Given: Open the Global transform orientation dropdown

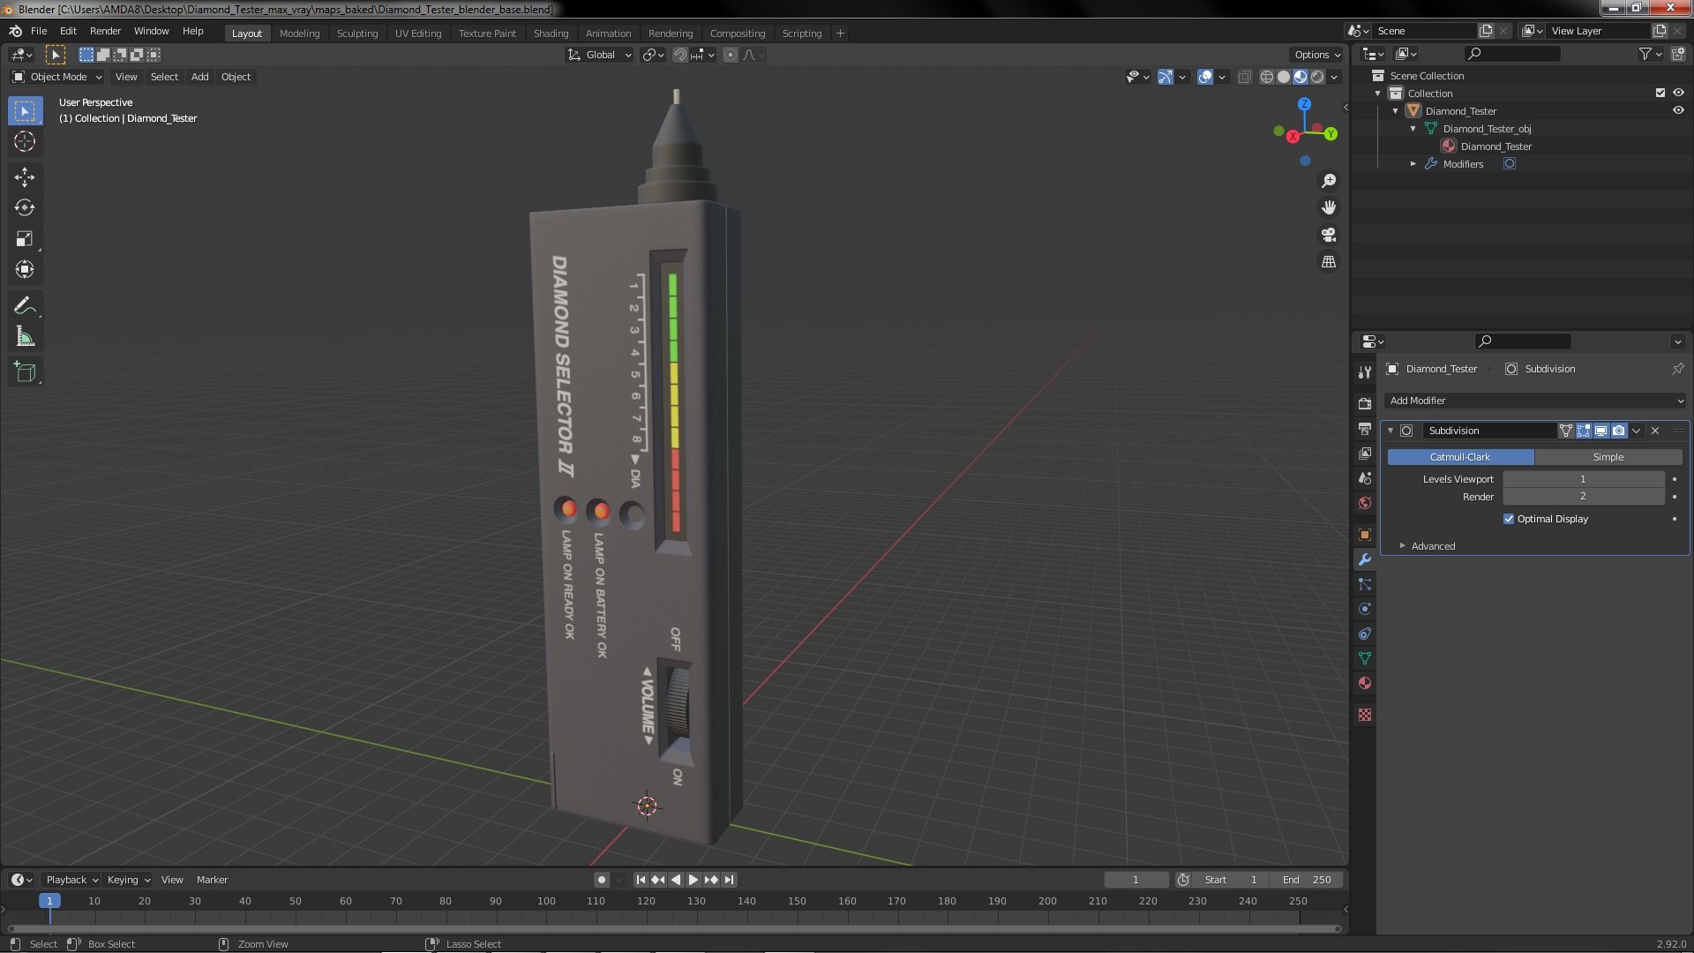Looking at the screenshot, I should pos(600,55).
